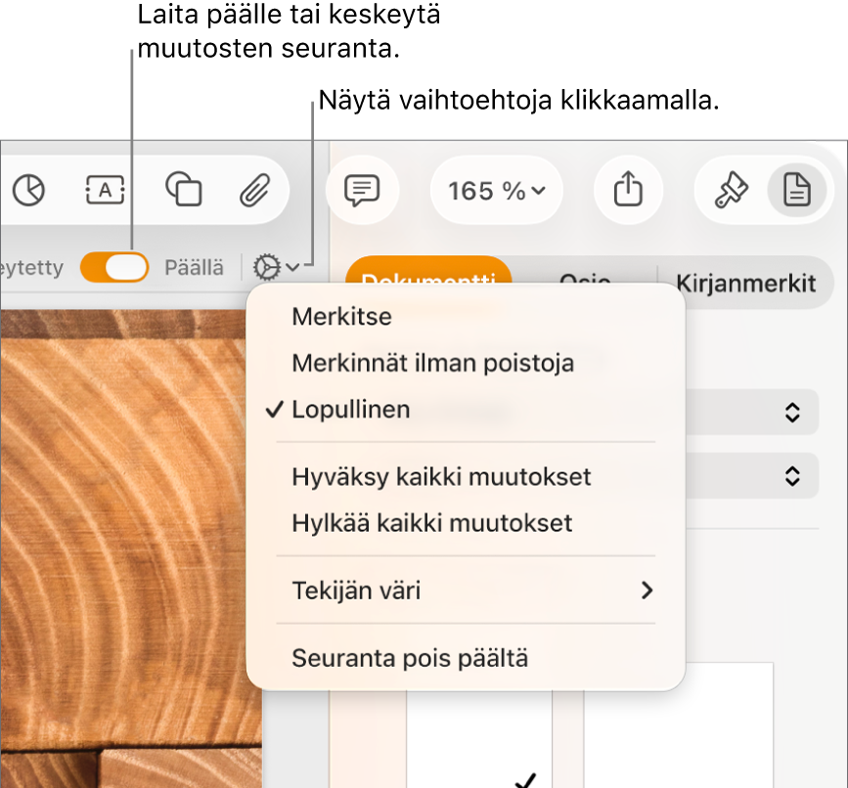Screen dimensions: 848x788
Task: Open the tracking options gear menu
Action: tap(275, 267)
